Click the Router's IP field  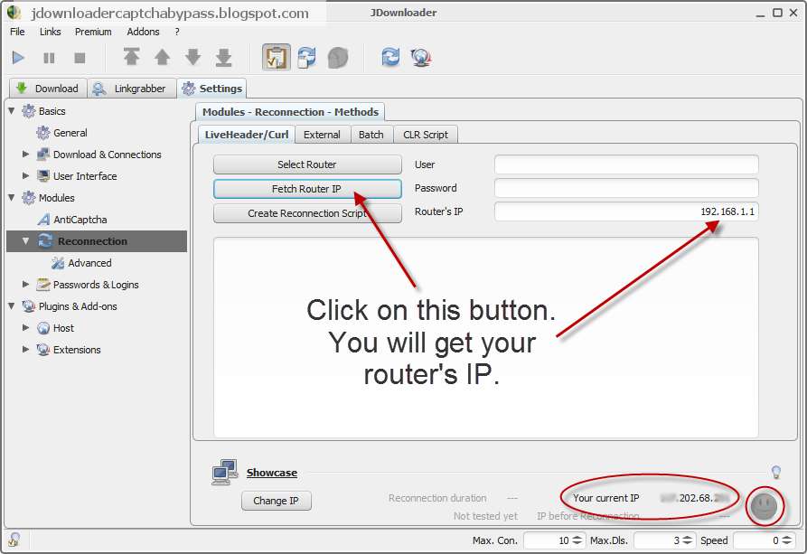pyautogui.click(x=626, y=211)
